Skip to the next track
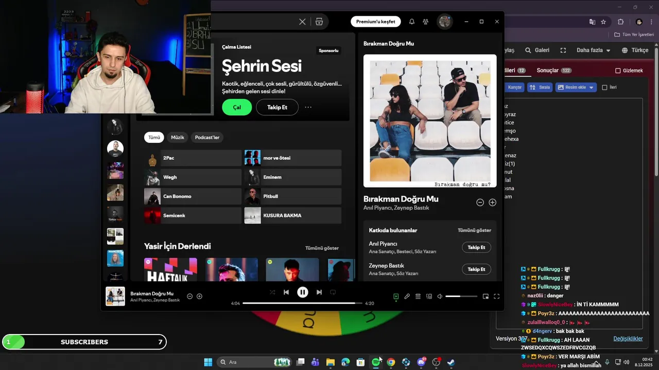Viewport: 659px width, 370px height. tap(319, 292)
